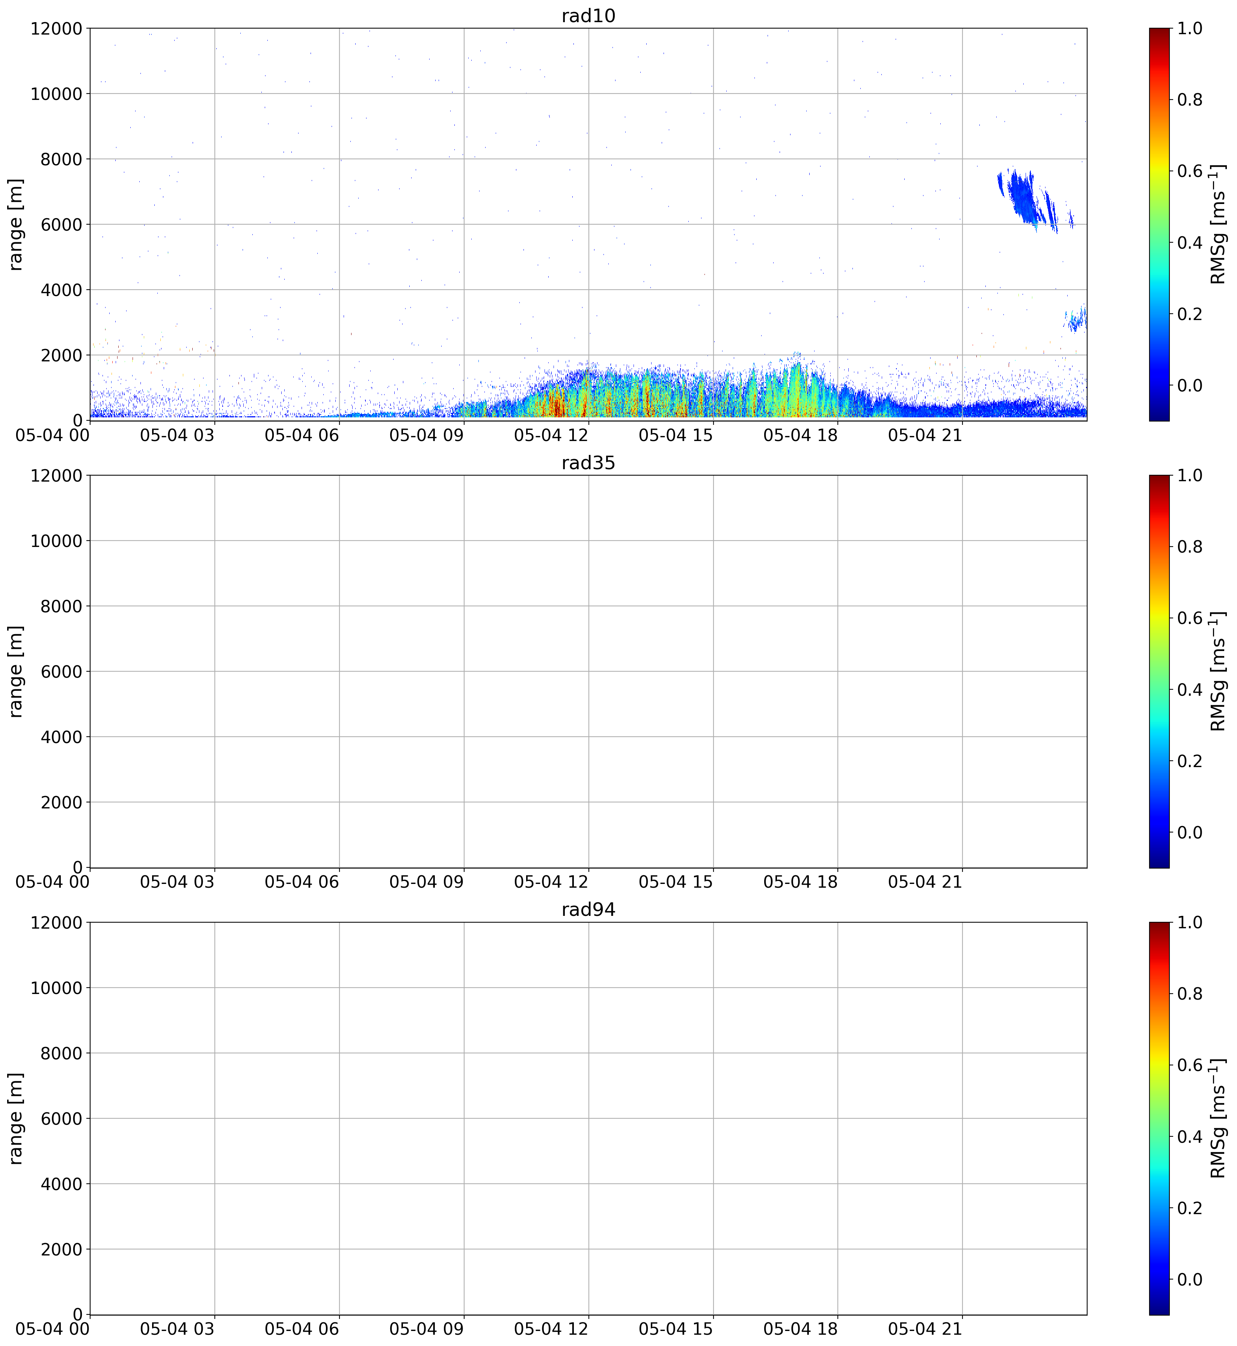The height and width of the screenshot is (1346, 1237).
Task: Click the 10000 y-tick label of rad94
Action: 56,988
